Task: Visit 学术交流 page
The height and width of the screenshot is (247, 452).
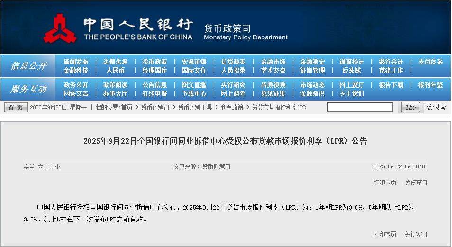Action: [x=273, y=71]
